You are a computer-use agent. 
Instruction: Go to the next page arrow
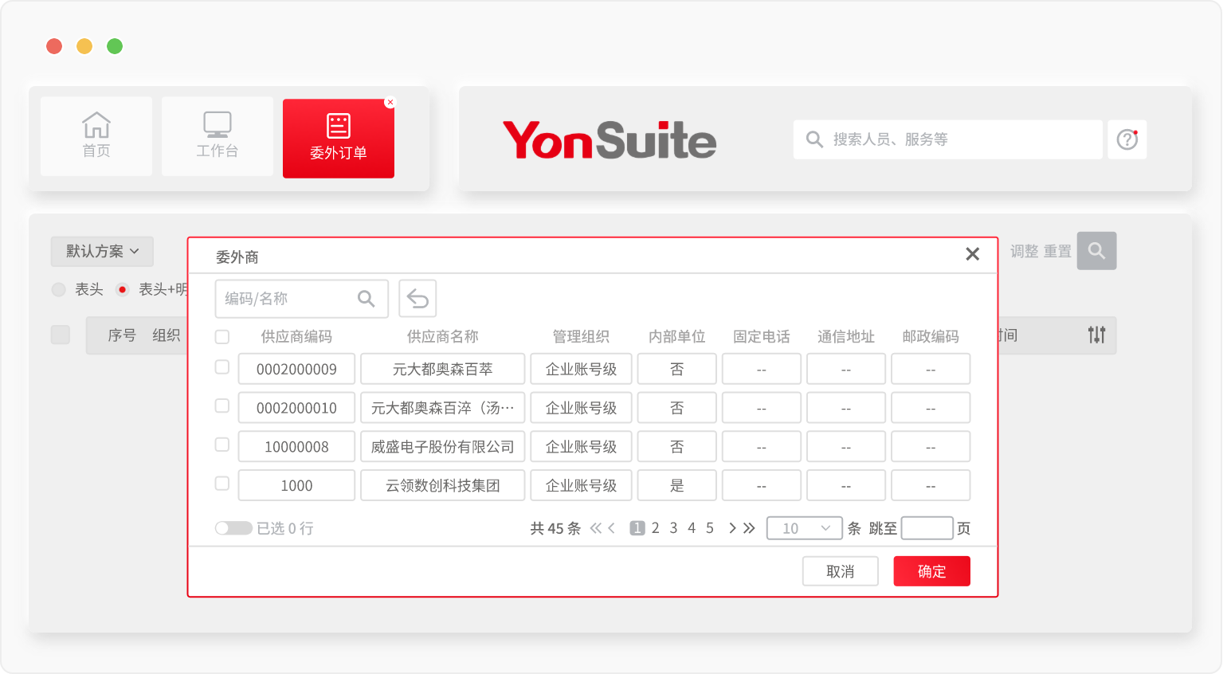[731, 528]
